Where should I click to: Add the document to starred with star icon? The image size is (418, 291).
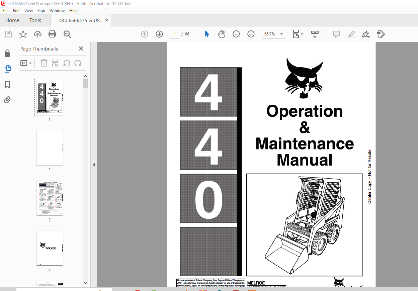tap(23, 34)
